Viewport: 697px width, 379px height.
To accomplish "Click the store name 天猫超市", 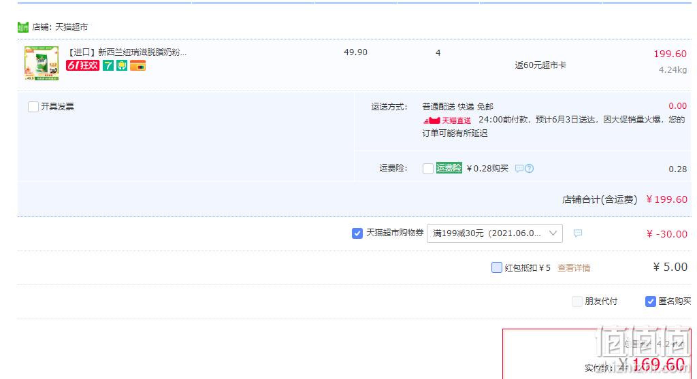I will click(71, 27).
